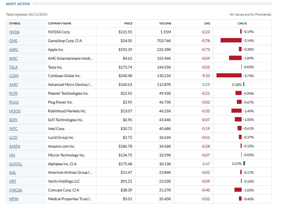Open the HOOD stock link
282x207 pixels.
click(x=15, y=111)
